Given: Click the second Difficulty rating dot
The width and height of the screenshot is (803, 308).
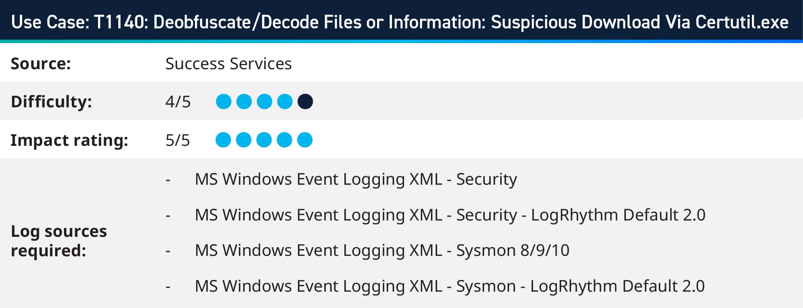Looking at the screenshot, I should [x=244, y=101].
